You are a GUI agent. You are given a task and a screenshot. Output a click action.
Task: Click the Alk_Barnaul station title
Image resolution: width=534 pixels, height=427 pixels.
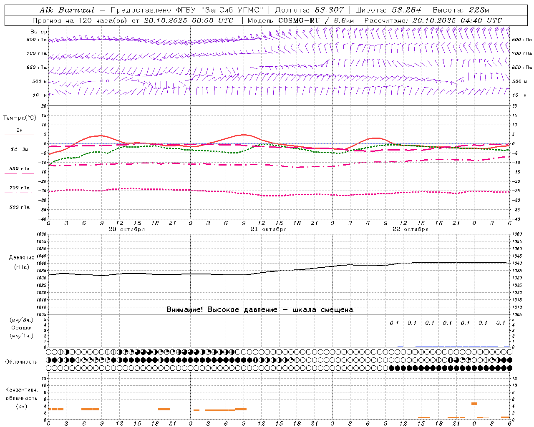click(x=67, y=10)
